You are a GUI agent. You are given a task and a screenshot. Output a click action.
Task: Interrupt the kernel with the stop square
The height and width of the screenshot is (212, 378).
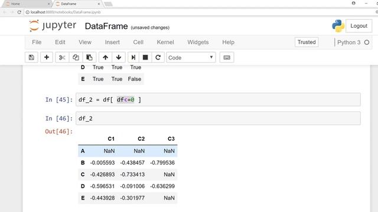(145, 58)
